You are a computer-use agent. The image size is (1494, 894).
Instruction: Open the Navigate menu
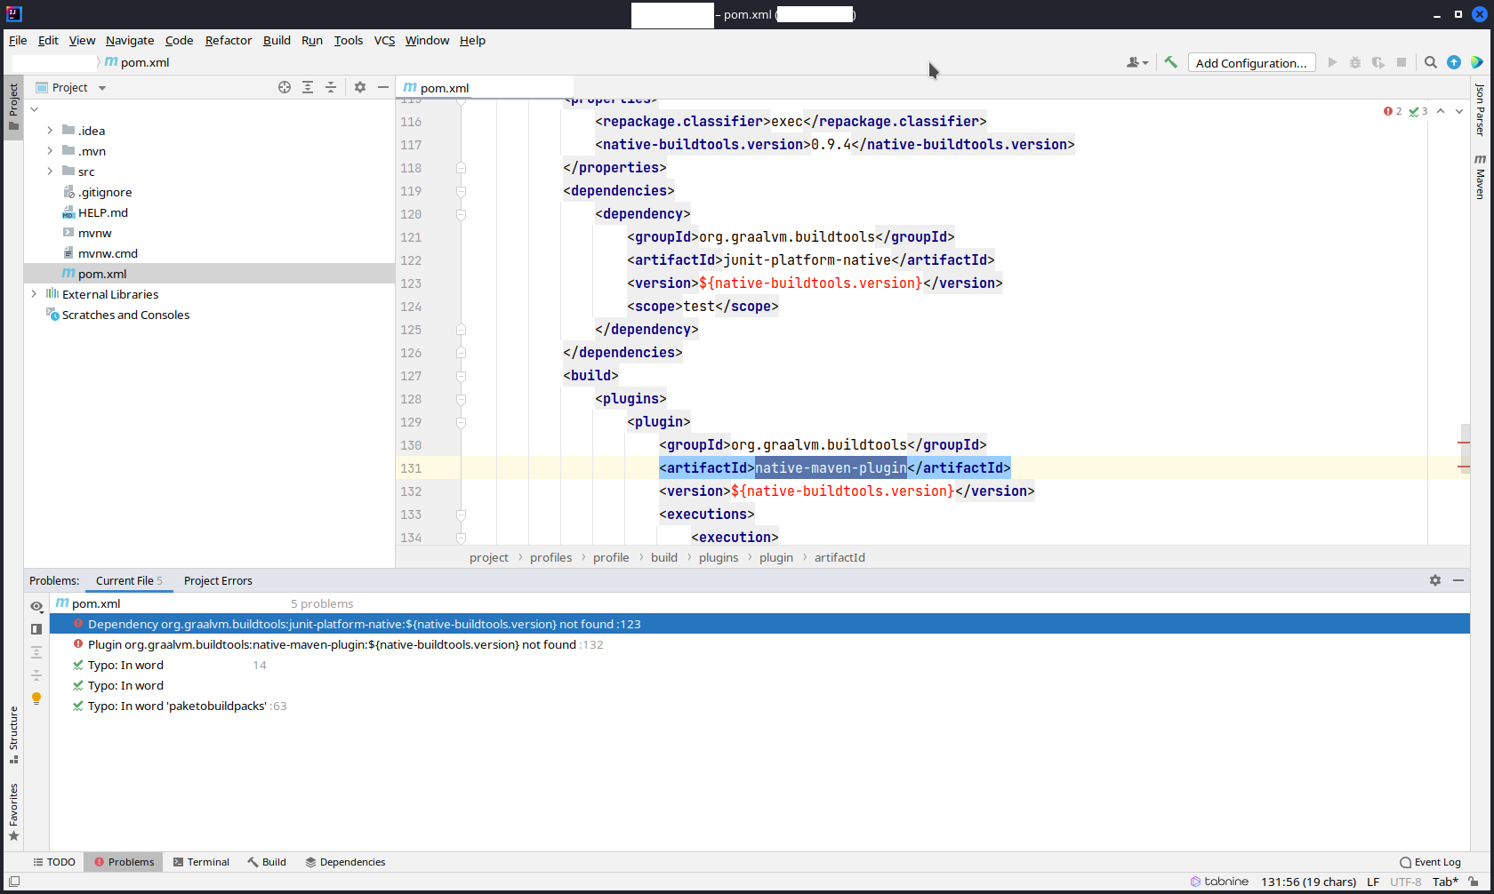coord(130,40)
